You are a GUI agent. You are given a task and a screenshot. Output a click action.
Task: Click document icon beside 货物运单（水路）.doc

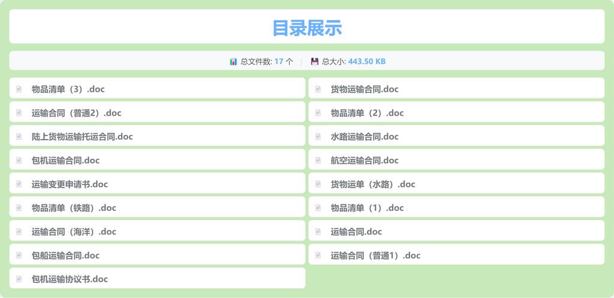[x=318, y=184]
